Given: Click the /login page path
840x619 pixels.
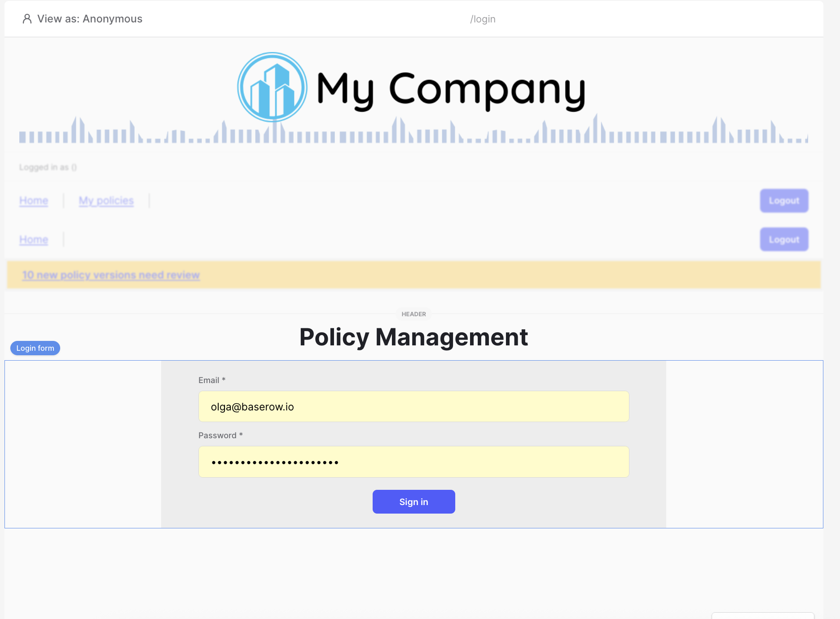Looking at the screenshot, I should coord(483,19).
